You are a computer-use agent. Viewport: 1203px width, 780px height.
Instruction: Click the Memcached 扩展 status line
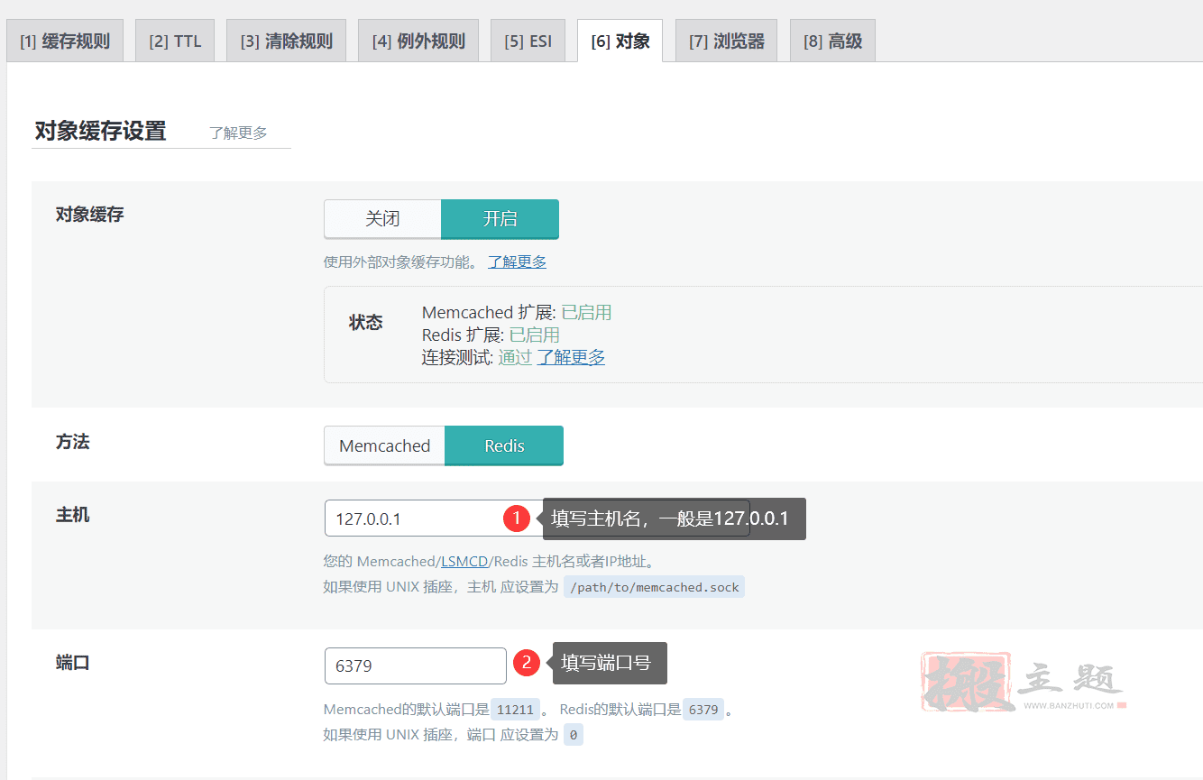(x=517, y=313)
